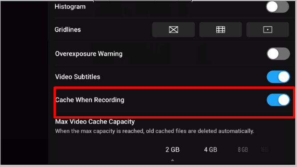Pick the 8 GB cache option
297x167 pixels.
click(x=243, y=150)
